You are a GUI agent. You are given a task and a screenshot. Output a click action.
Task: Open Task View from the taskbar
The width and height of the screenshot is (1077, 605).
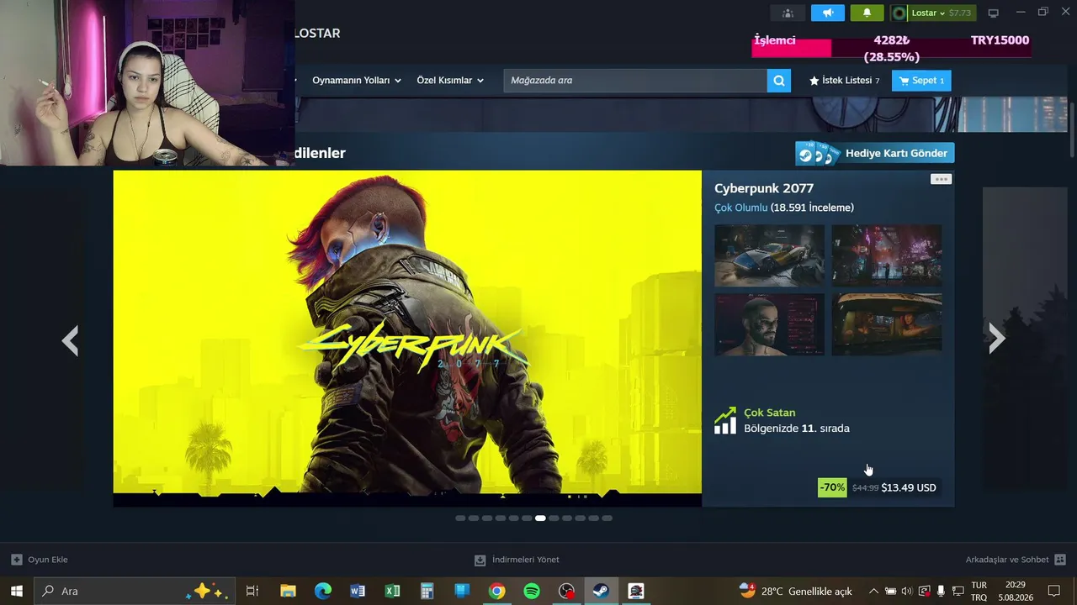click(x=252, y=591)
